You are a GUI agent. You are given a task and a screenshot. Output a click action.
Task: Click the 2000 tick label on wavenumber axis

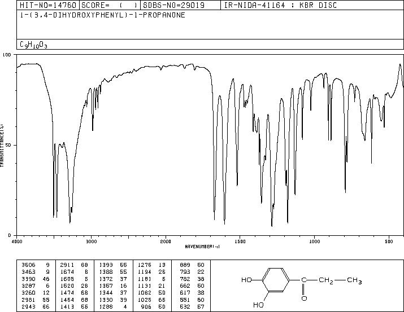166,241
